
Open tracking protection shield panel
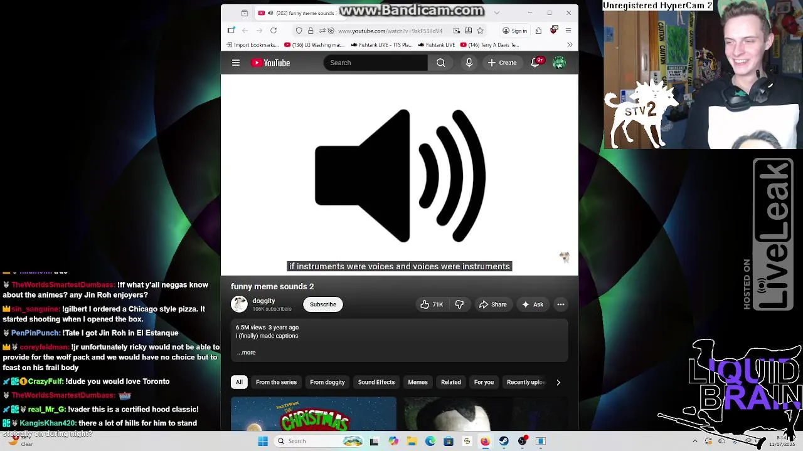tap(299, 31)
